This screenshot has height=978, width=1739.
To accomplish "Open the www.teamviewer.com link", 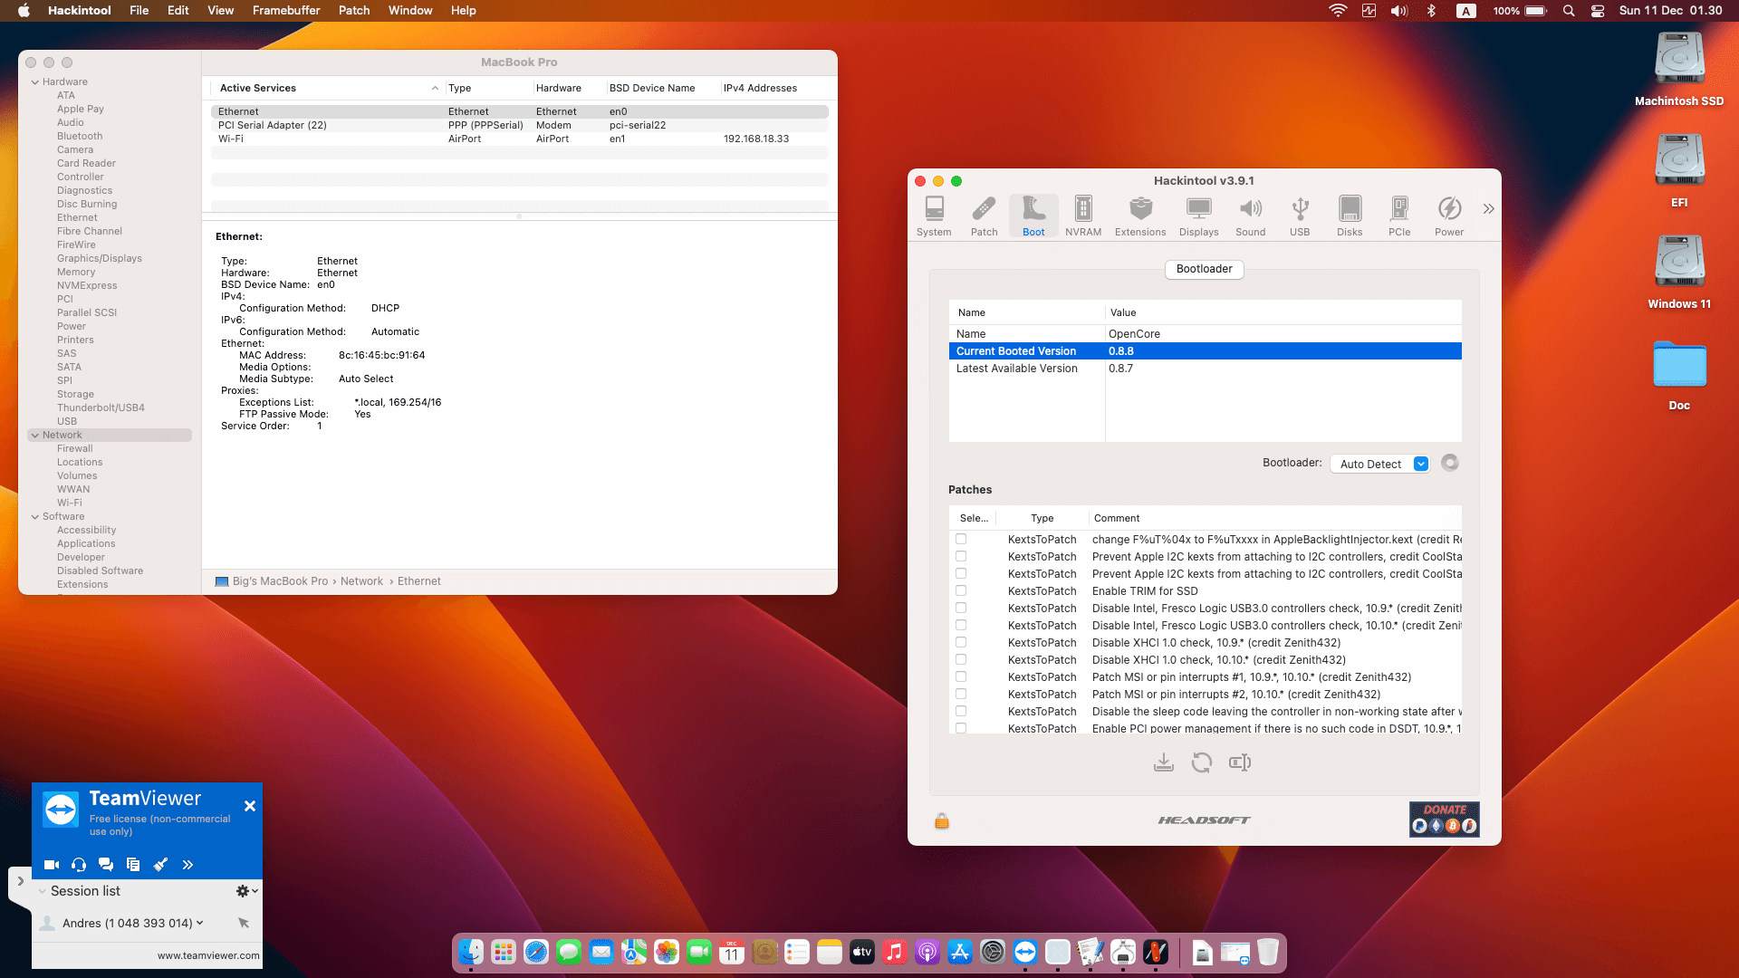I will pos(208,955).
